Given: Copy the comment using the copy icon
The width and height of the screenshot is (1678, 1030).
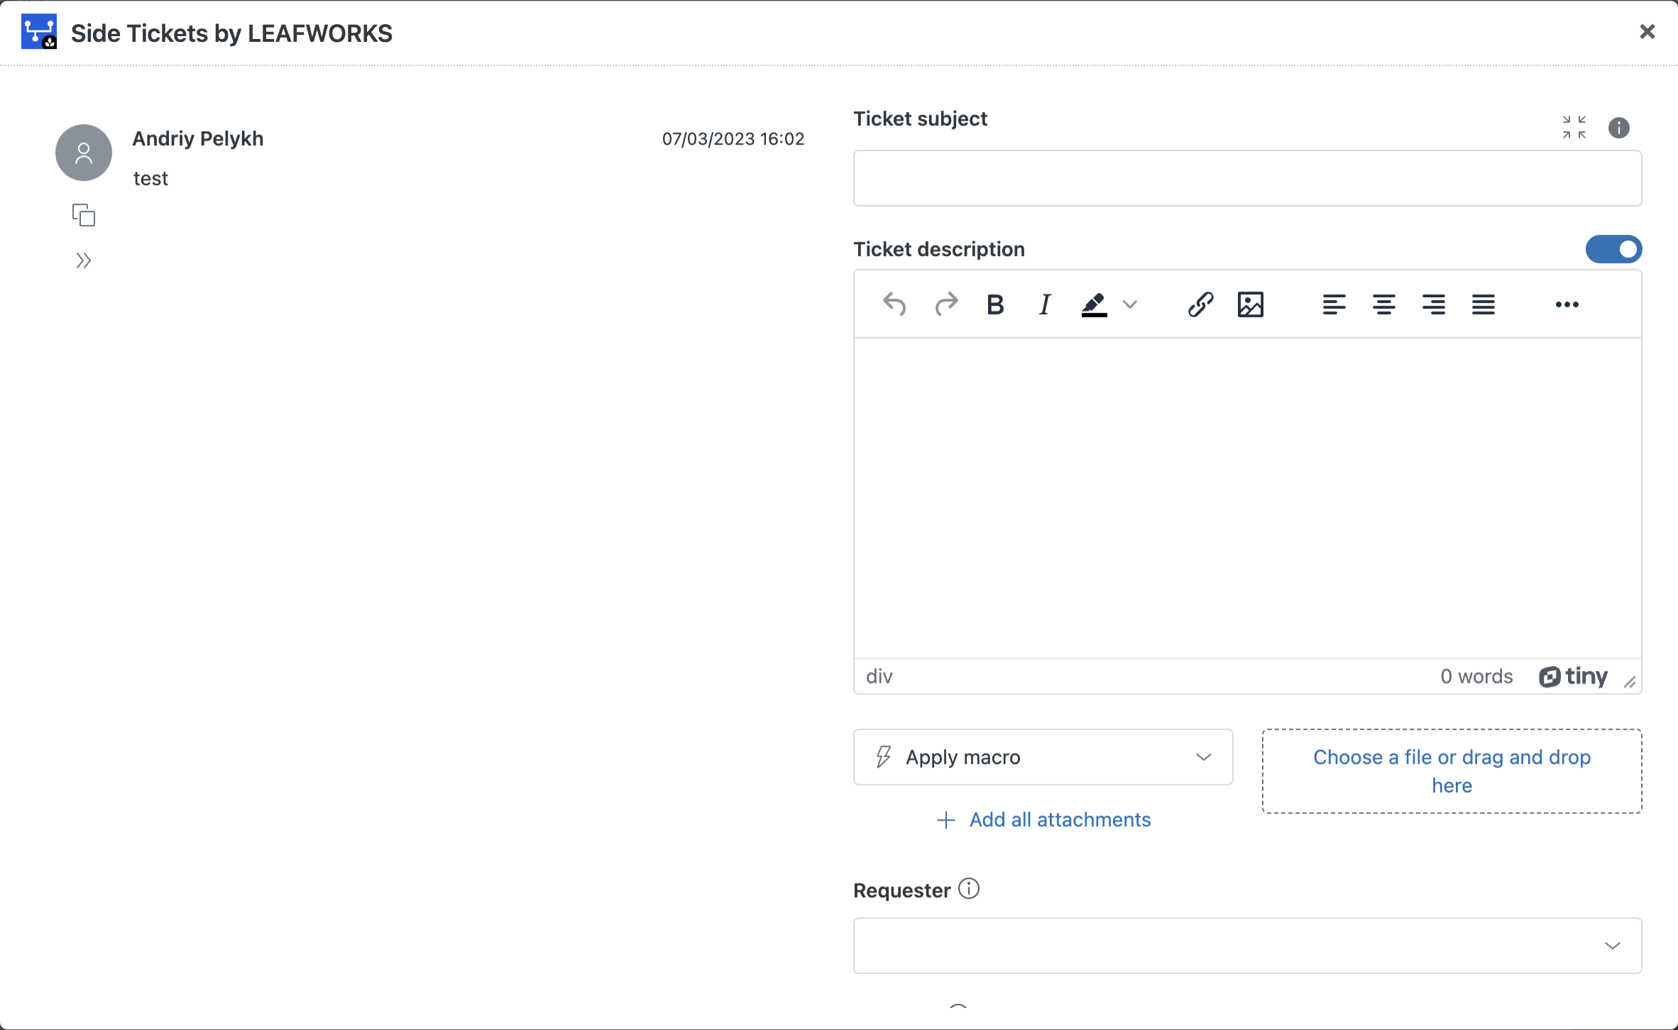Looking at the screenshot, I should coord(83,214).
